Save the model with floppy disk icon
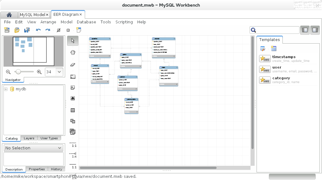Viewport: 322px width, 180px height. [27, 30]
